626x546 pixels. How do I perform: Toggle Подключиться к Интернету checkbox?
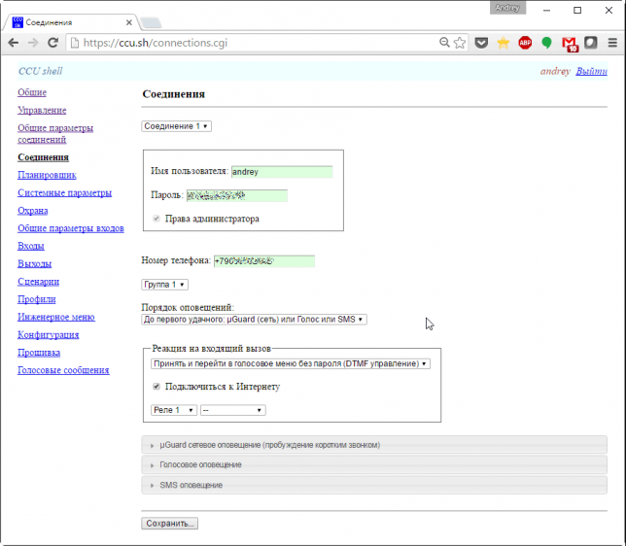156,386
